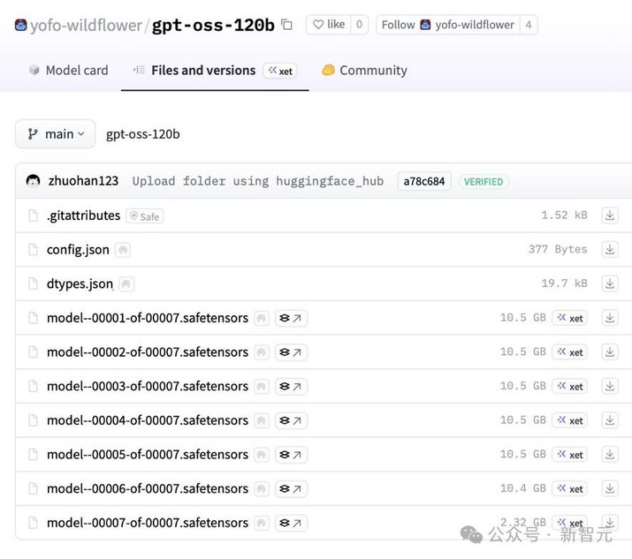Viewport: 632px width, 559px height.
Task: Download config.json via its download icon
Action: [610, 249]
